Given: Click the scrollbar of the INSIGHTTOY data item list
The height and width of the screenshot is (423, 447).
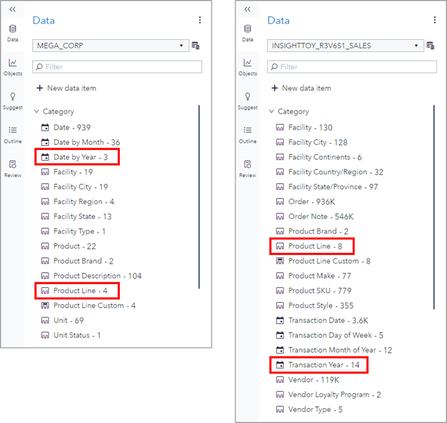Looking at the screenshot, I should point(434,205).
